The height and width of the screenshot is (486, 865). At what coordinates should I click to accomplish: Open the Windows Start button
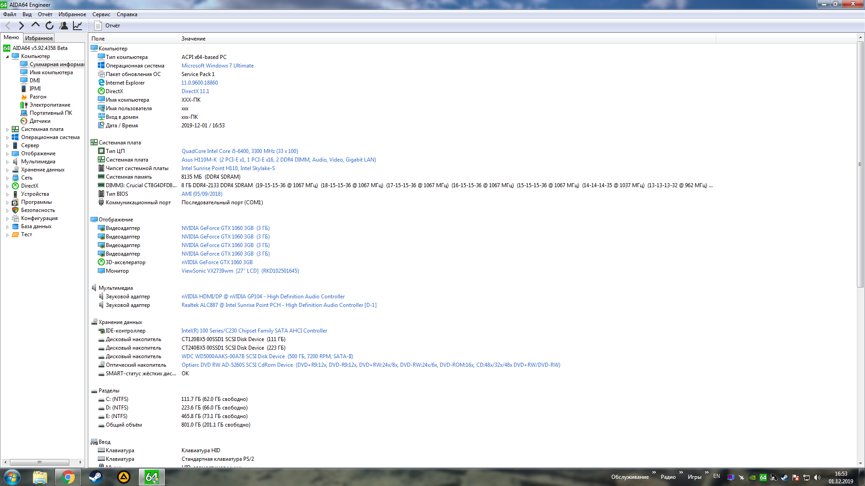(x=12, y=477)
